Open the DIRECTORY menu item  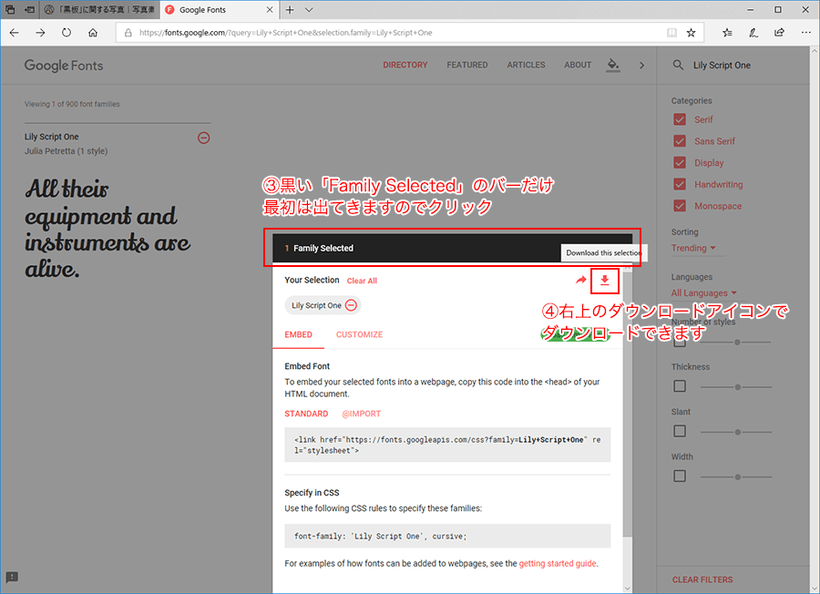click(x=405, y=65)
